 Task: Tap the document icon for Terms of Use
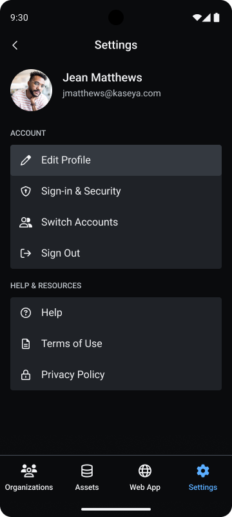pos(26,344)
